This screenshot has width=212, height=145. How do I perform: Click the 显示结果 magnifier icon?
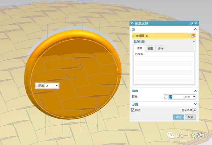(x=195, y=110)
